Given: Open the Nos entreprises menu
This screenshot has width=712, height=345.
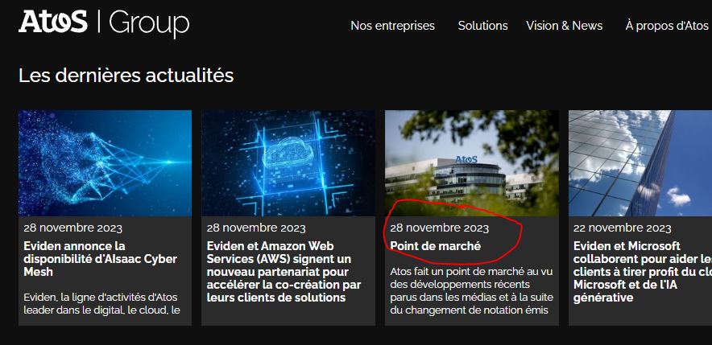Looking at the screenshot, I should point(392,26).
